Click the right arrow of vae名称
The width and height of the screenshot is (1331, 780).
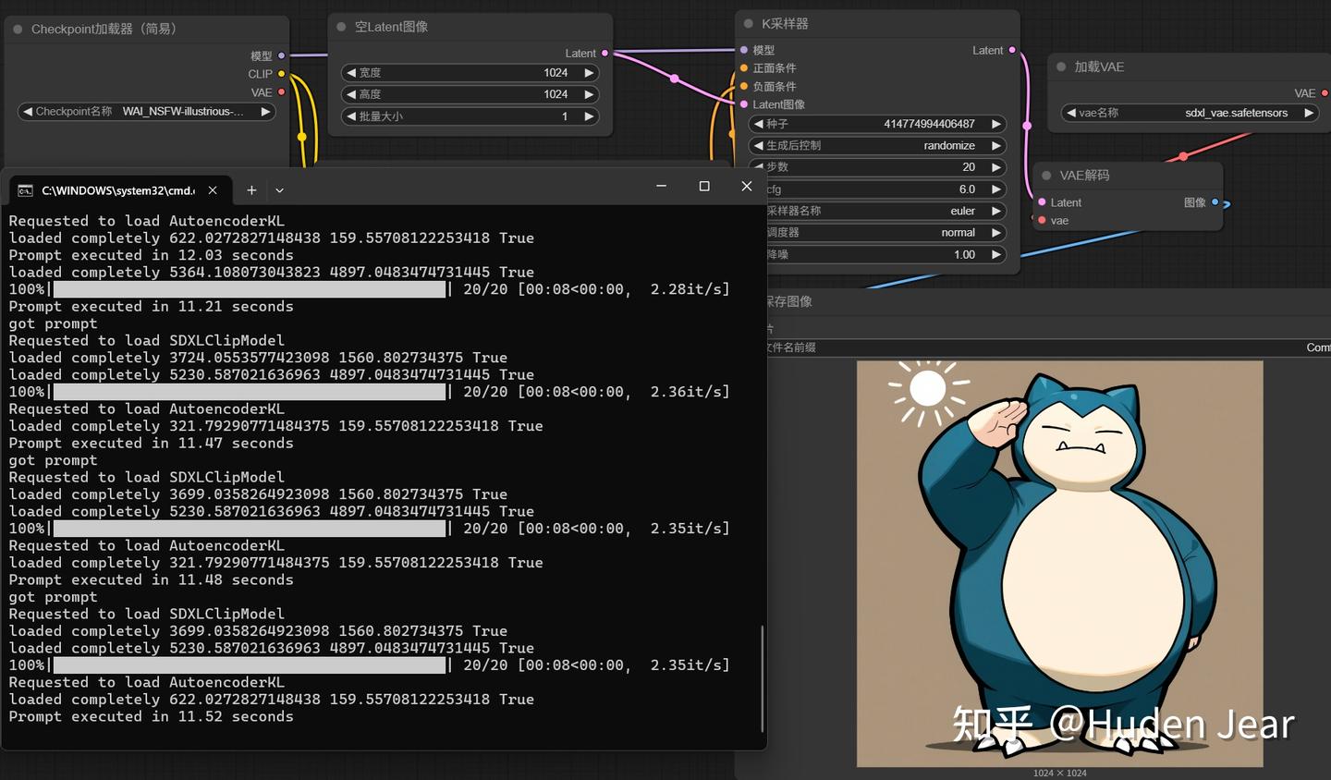(1309, 113)
